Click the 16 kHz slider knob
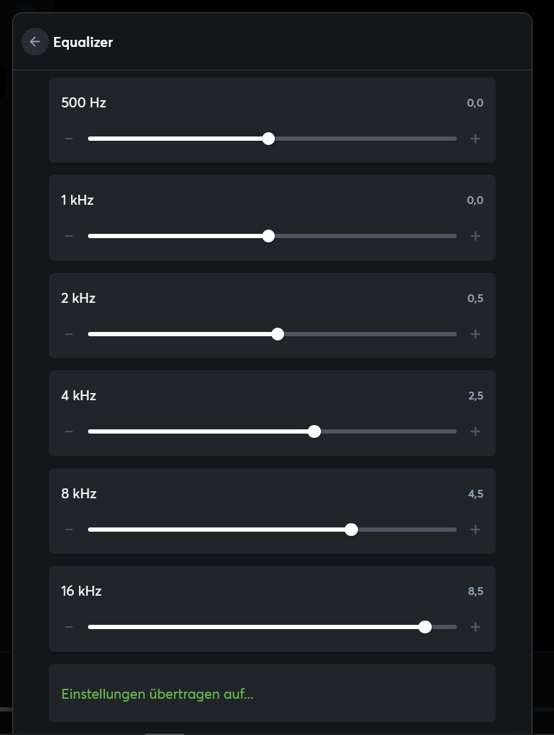This screenshot has height=735, width=554. tap(425, 627)
